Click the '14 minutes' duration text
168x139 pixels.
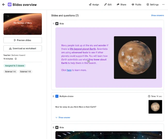click(x=8, y=59)
